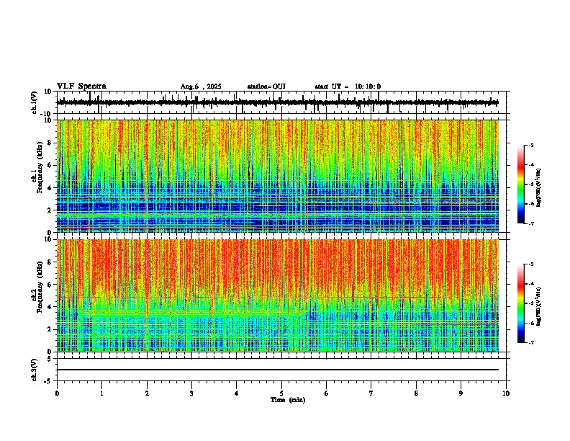This screenshot has width=570, height=441.
Task: Click inside the ch.1 spectrogram panel
Action: pos(278,176)
